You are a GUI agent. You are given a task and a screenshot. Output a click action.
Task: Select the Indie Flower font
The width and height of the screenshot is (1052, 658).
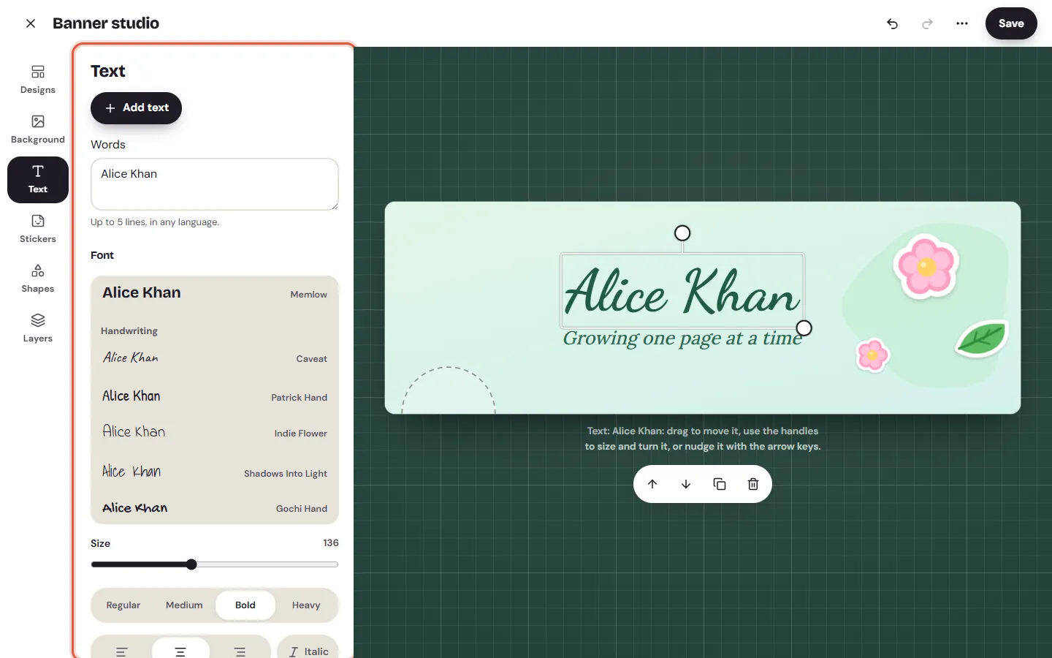(215, 432)
